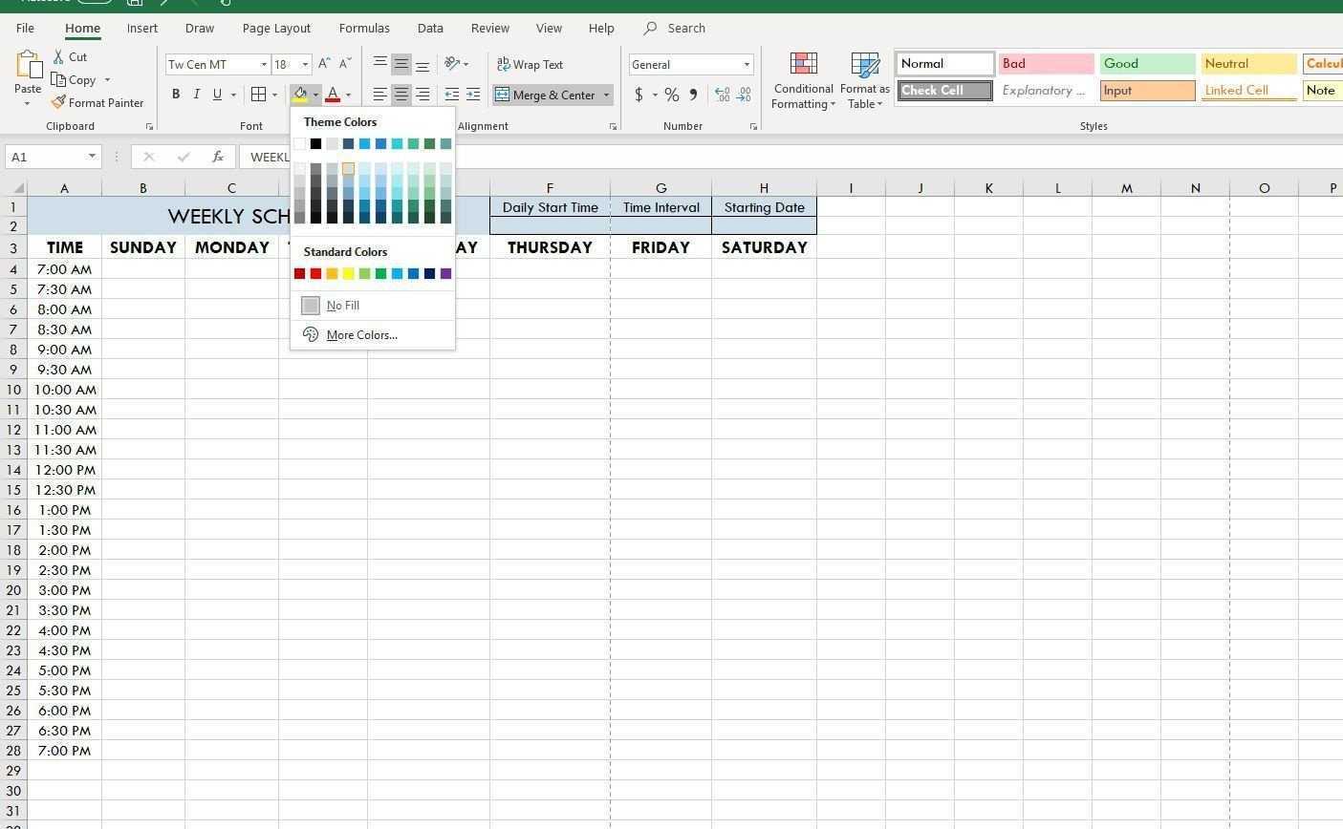Click the Percent Style icon
Image resolution: width=1343 pixels, height=829 pixels.
672,95
